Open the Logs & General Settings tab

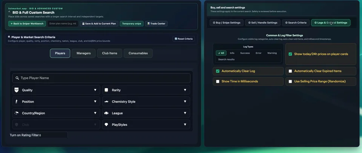331,23
